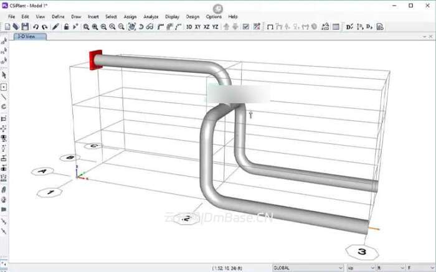Switch to the XY plane view
This screenshot has width=436, height=272.
[197, 27]
